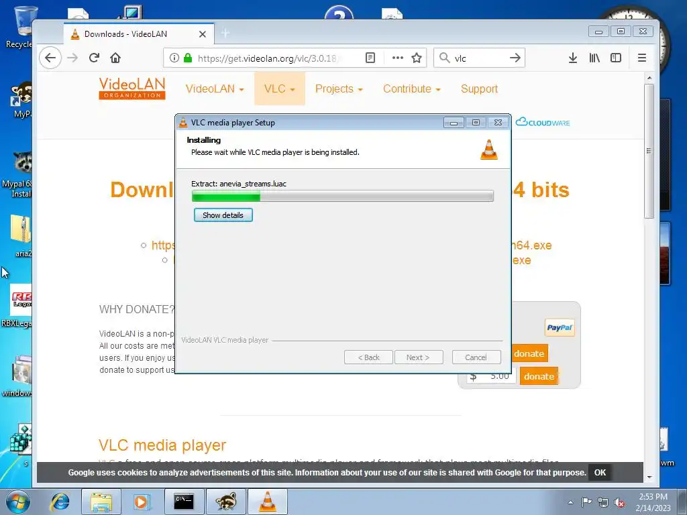
Task: Click the disabled Back button in Setup
Action: tap(368, 357)
